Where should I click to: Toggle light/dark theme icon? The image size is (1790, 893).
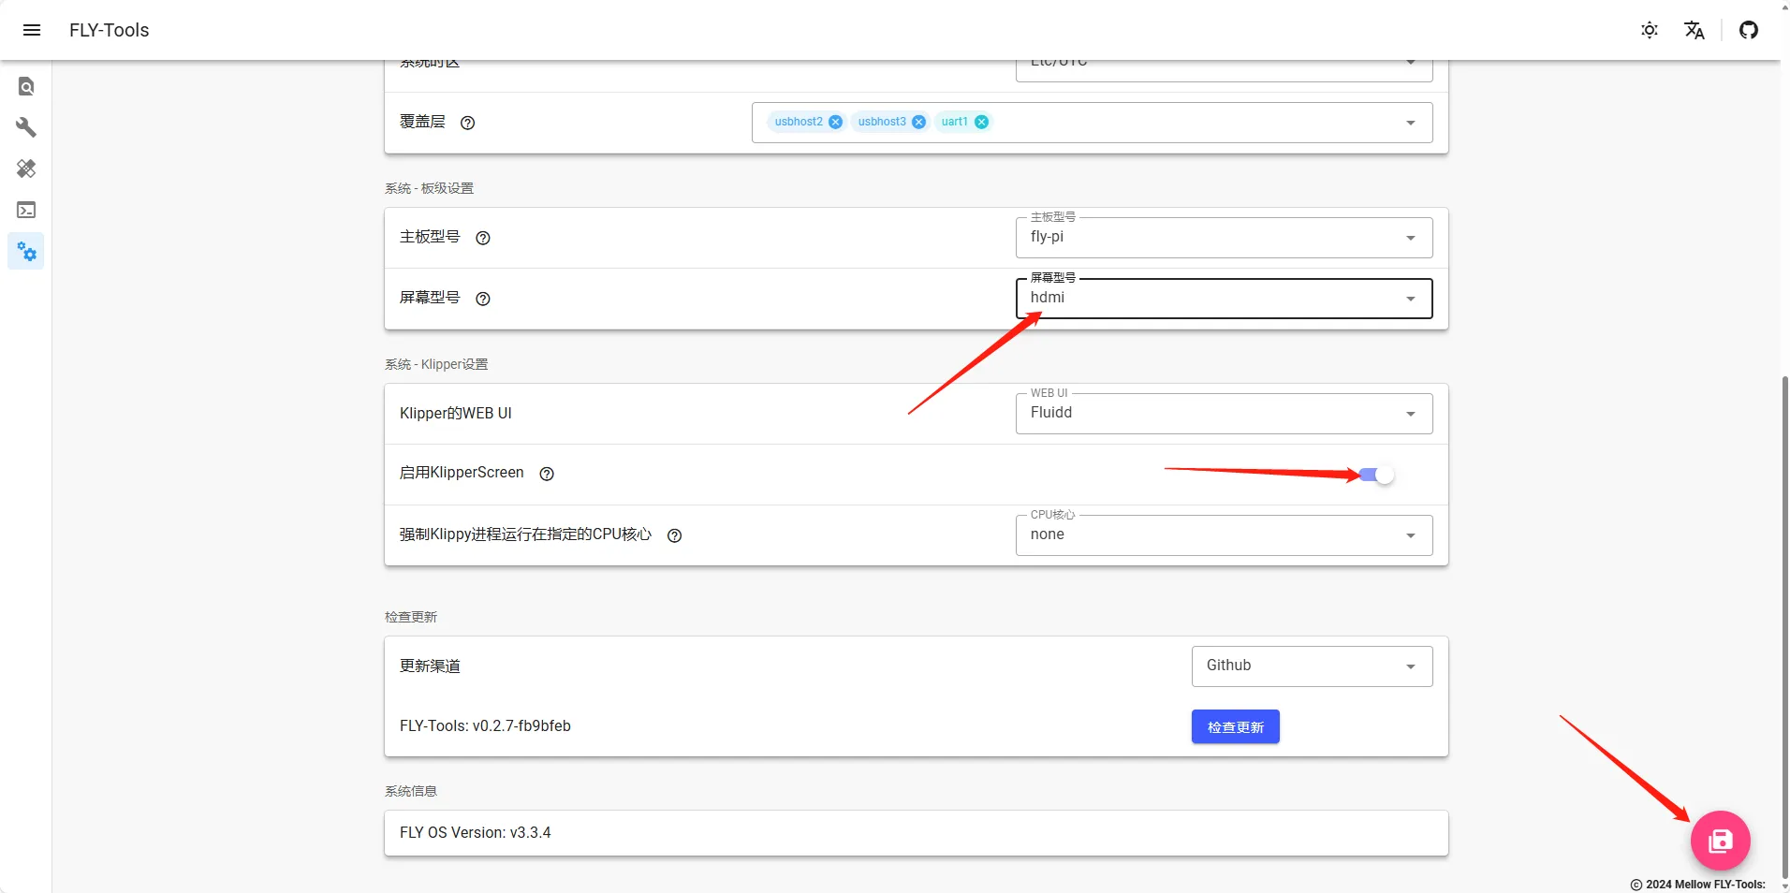1650,30
